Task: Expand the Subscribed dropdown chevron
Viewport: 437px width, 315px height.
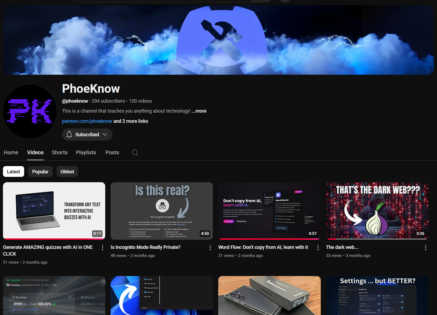Action: coord(105,135)
